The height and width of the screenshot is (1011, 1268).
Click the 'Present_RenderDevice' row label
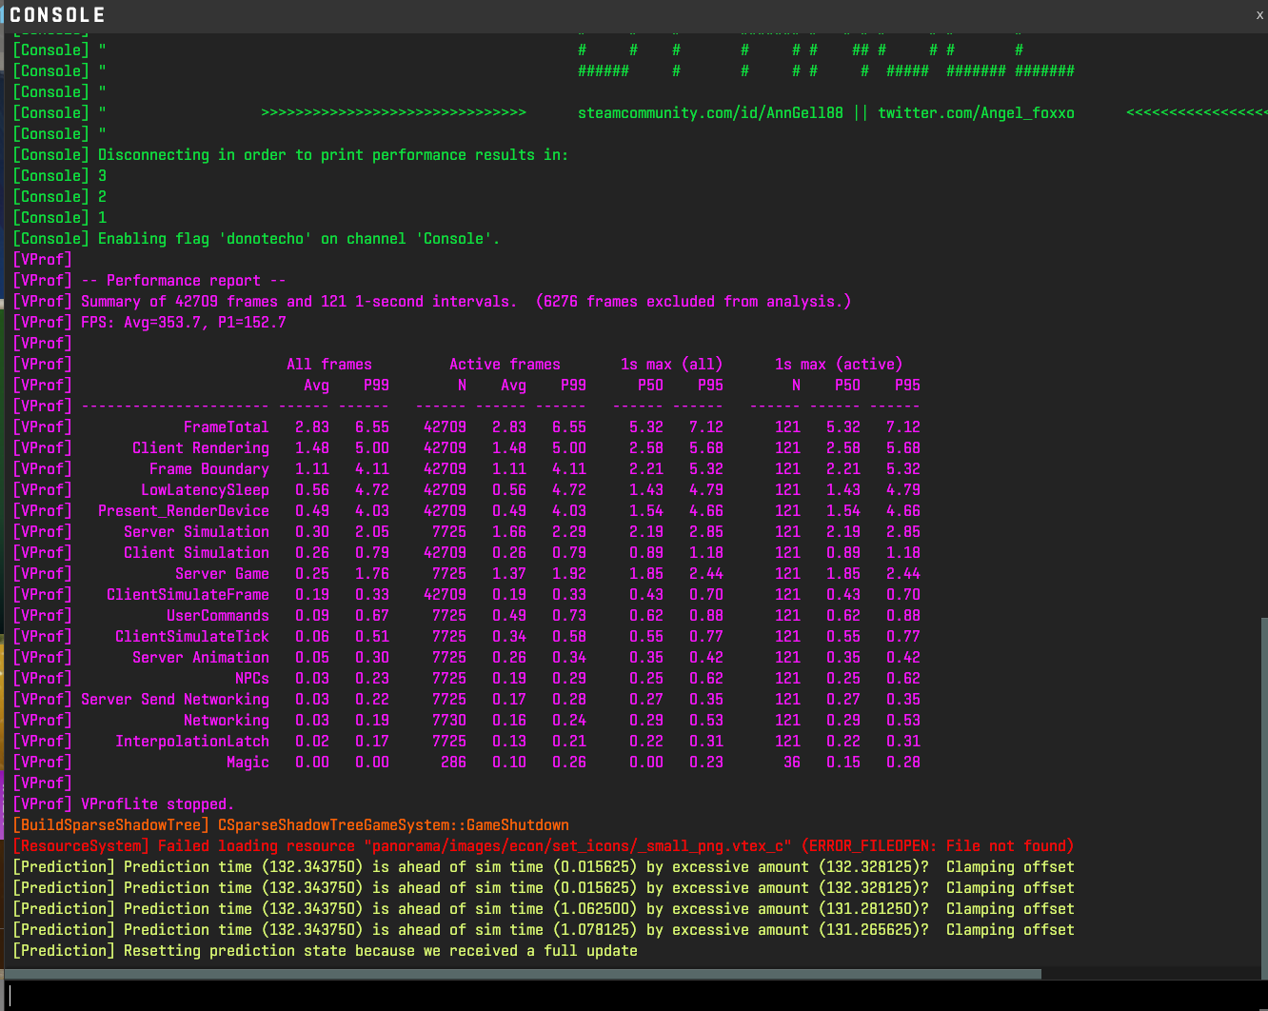184,511
